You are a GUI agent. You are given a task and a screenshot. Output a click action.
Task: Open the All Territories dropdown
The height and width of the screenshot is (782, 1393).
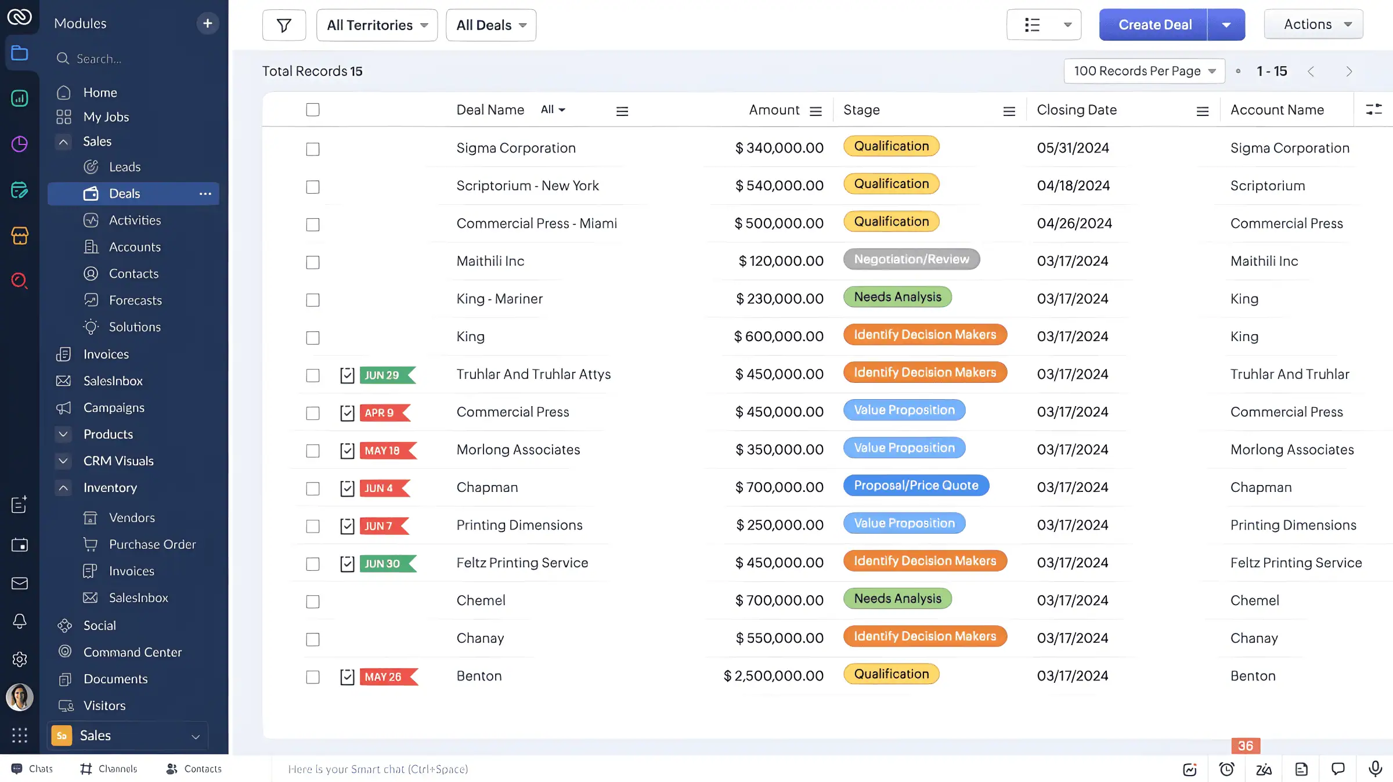point(376,25)
